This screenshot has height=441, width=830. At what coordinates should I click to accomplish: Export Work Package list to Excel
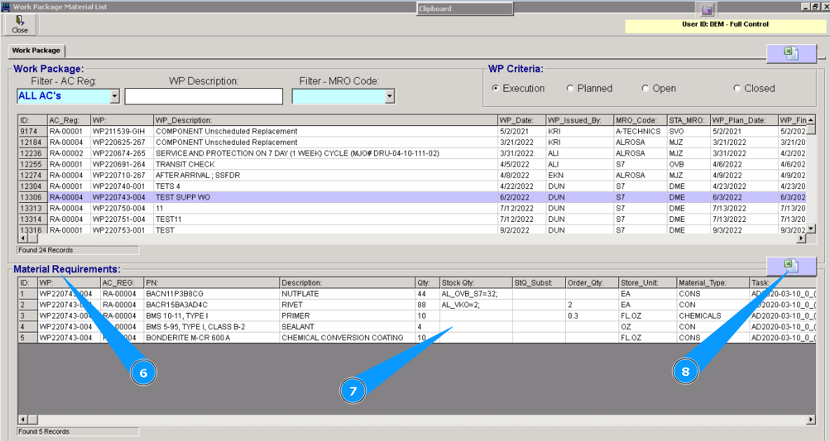coord(791,53)
